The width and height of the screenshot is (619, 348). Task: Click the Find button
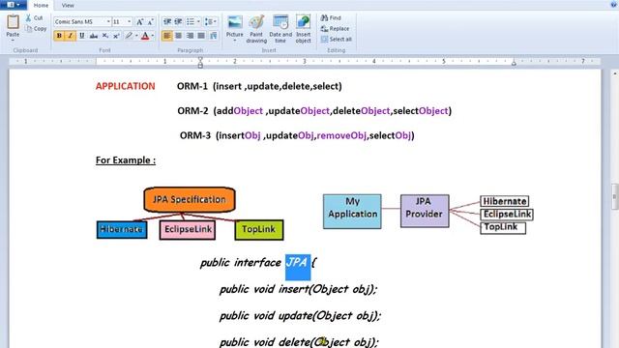[x=331, y=18]
